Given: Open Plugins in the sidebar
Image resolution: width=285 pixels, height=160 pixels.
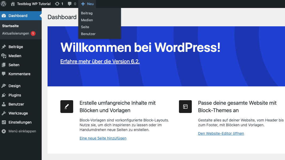Looking at the screenshot, I should point(21,95).
